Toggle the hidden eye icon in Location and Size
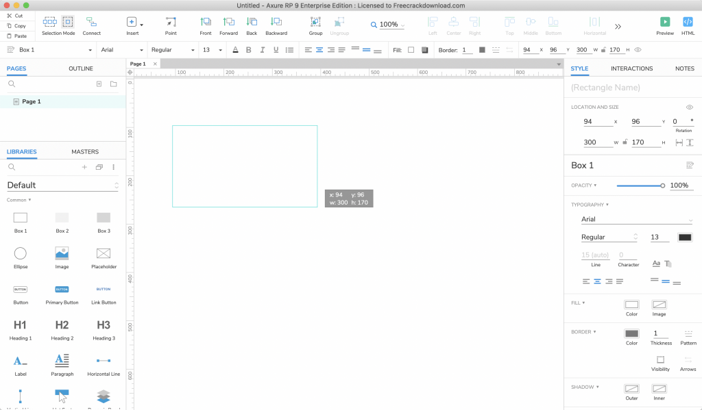 point(690,107)
